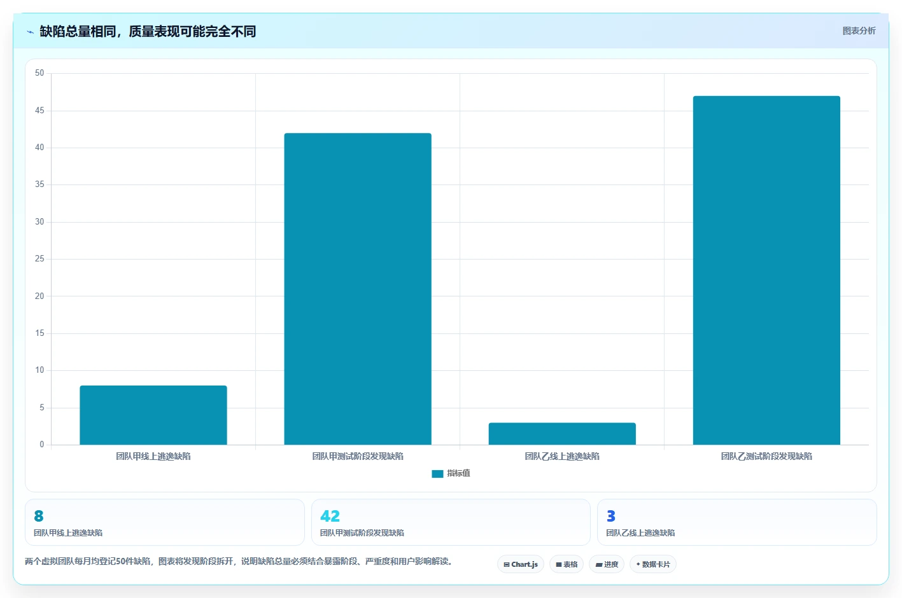
Task: Click the 团队甲测试阶段发现缺陷 caption under 42
Action: point(362,533)
